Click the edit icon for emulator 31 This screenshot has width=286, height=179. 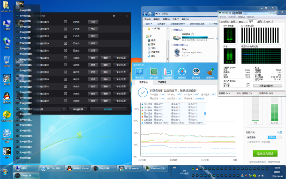click(x=65, y=58)
